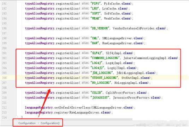Click the JavassistProxyFactory class name

pos(131,97)
